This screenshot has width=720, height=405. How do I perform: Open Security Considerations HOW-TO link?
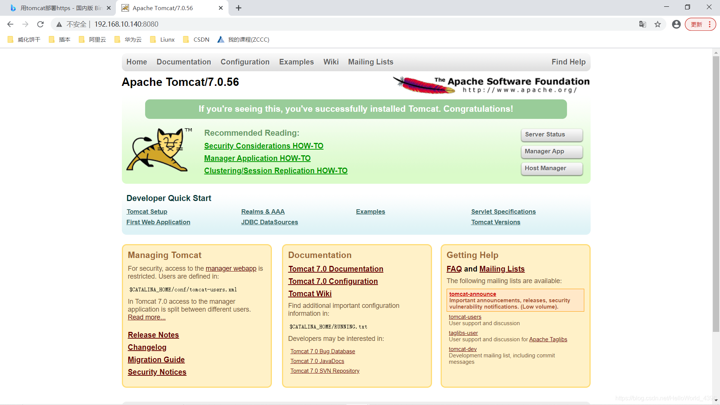[x=264, y=146]
